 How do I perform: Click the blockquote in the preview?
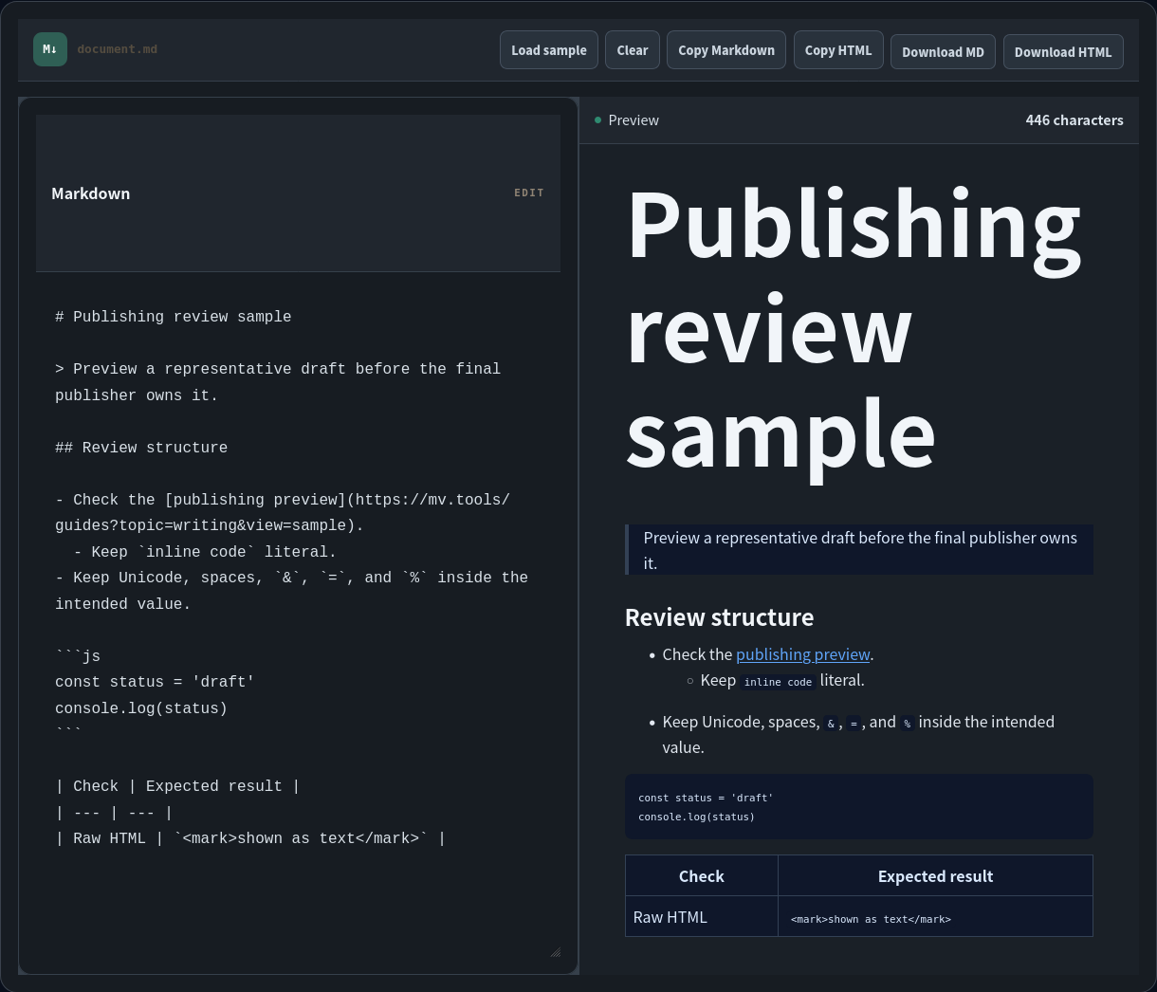859,550
